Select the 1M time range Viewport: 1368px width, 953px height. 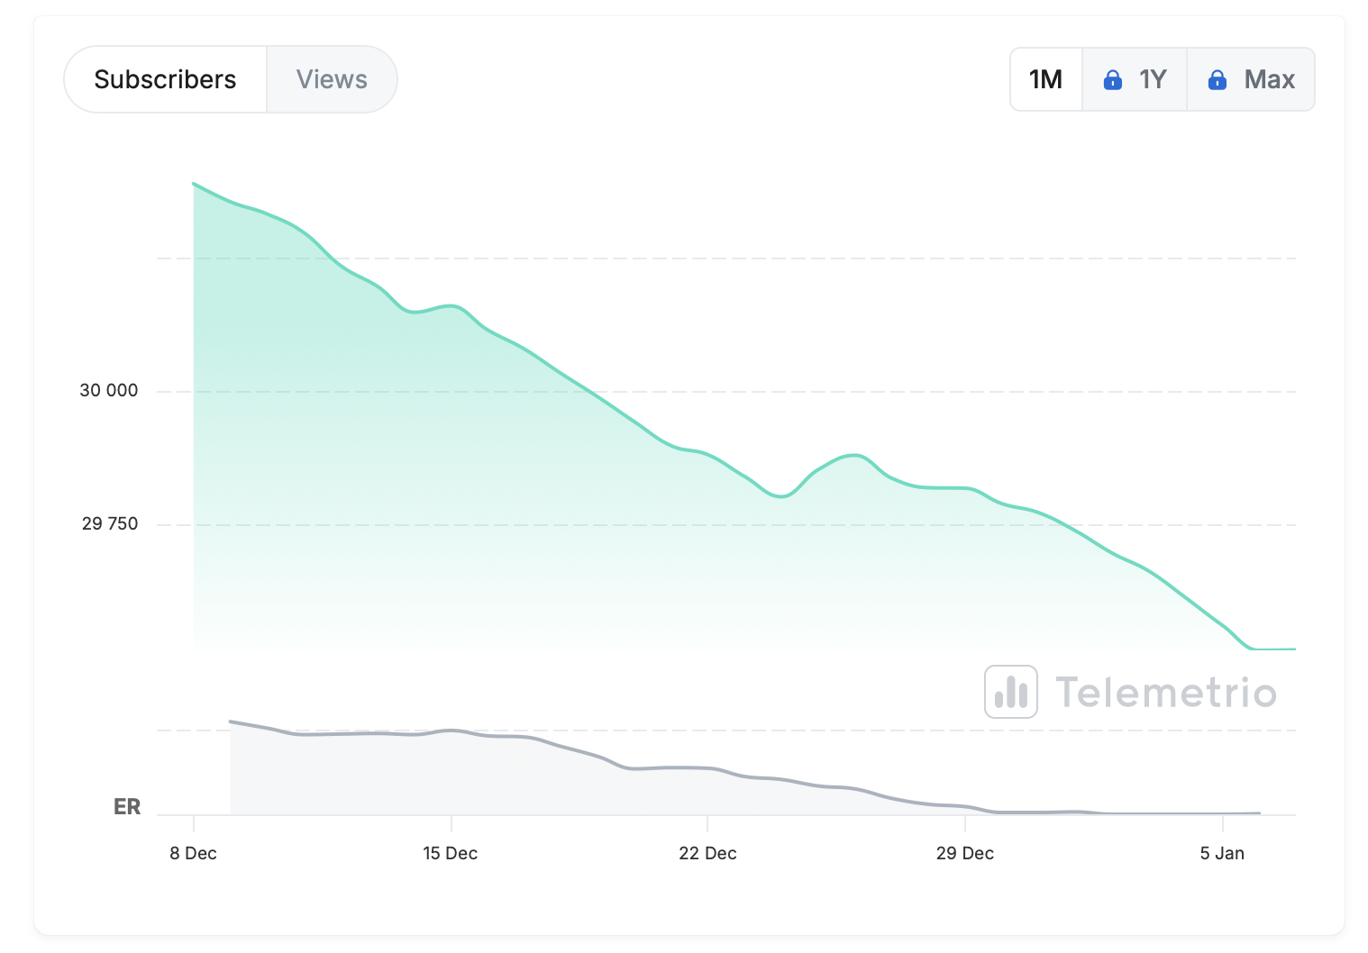[x=1045, y=79]
